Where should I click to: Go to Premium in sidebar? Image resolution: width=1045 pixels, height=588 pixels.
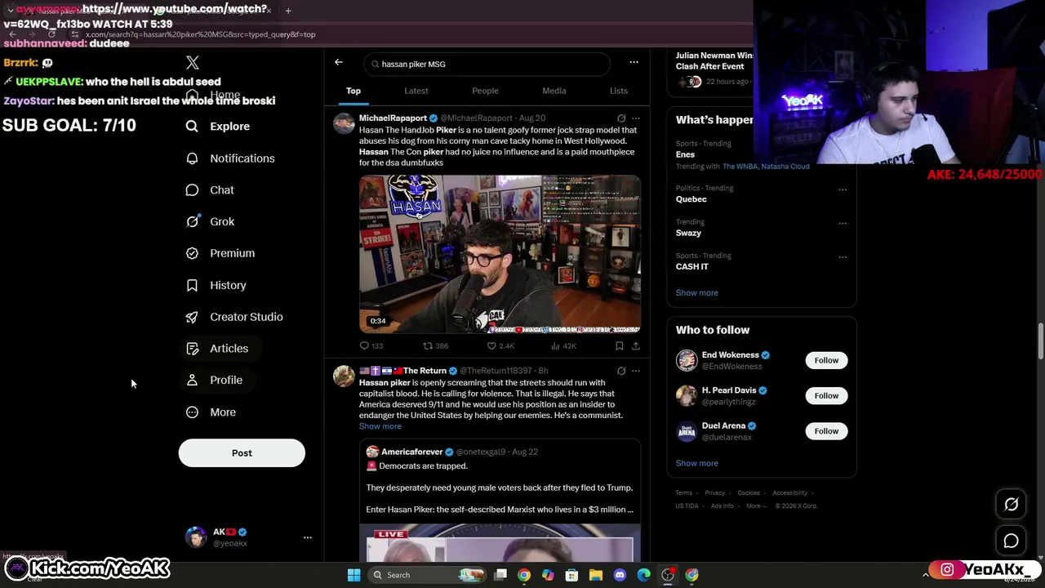tap(220, 253)
